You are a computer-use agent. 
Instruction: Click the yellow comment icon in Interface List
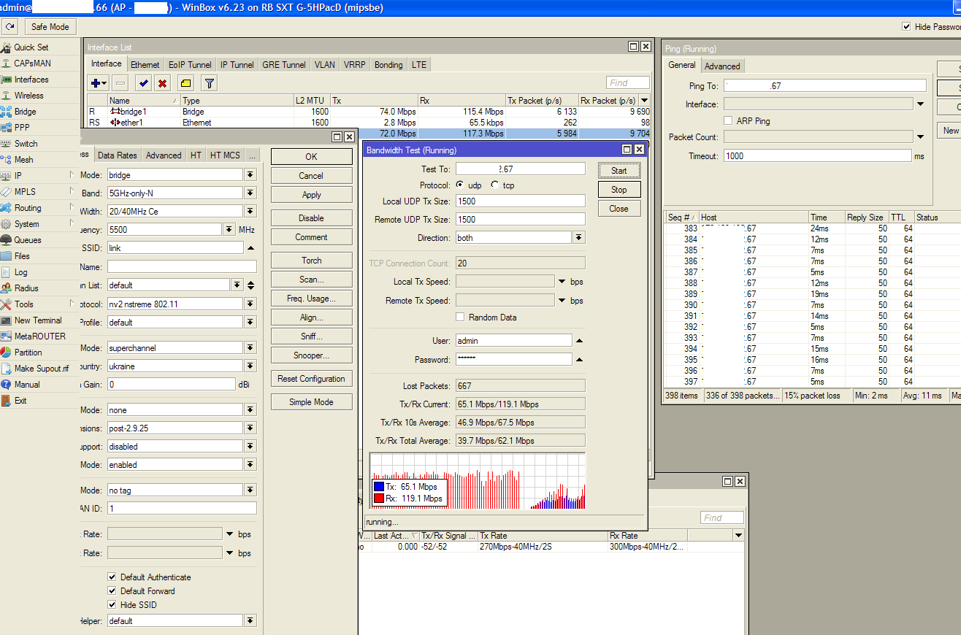(x=185, y=83)
